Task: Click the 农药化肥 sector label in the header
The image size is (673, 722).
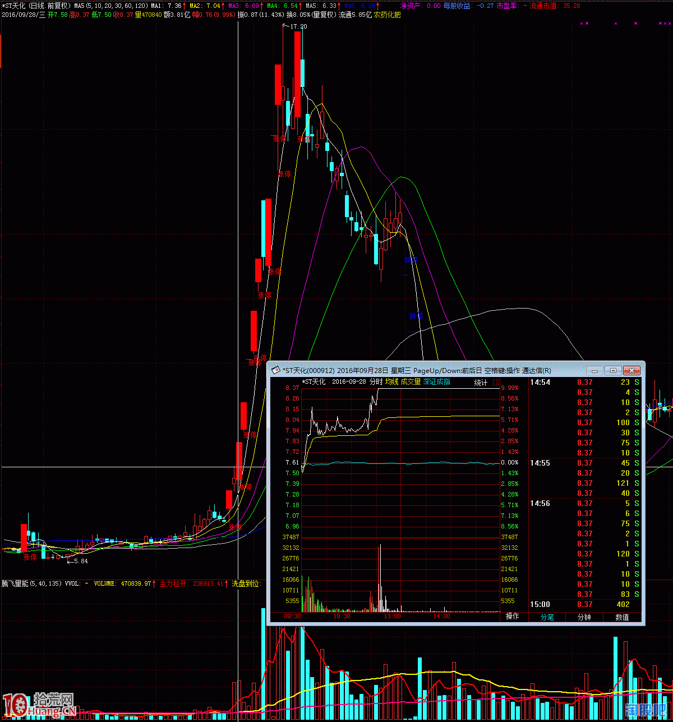Action: (x=388, y=15)
